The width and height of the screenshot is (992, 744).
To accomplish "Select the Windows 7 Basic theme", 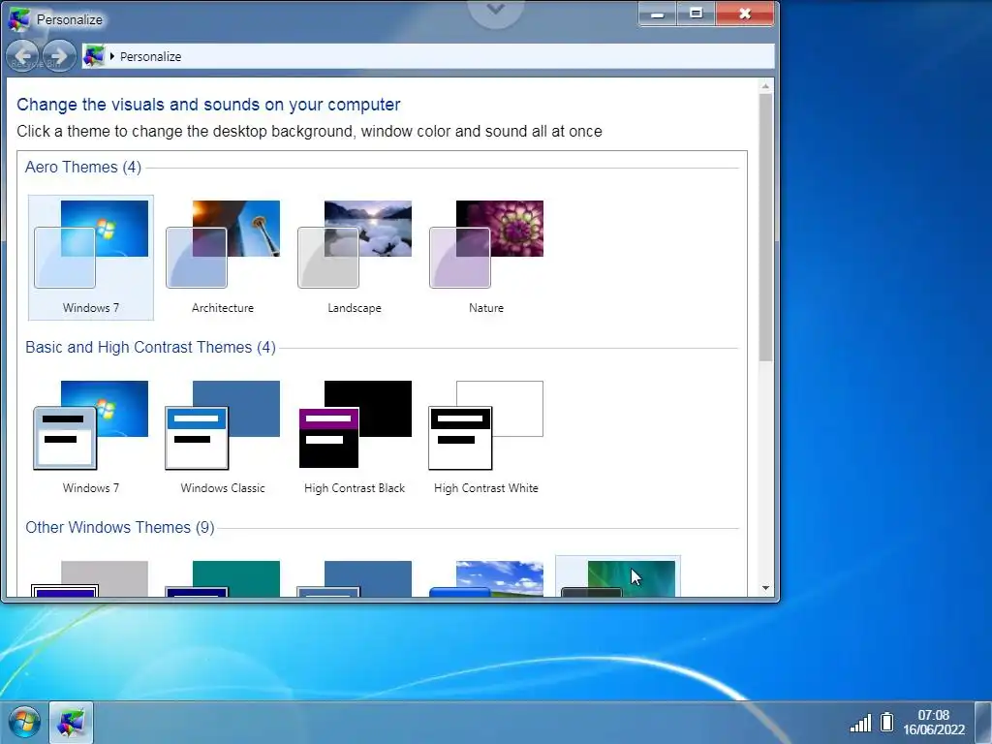I will tap(91, 437).
